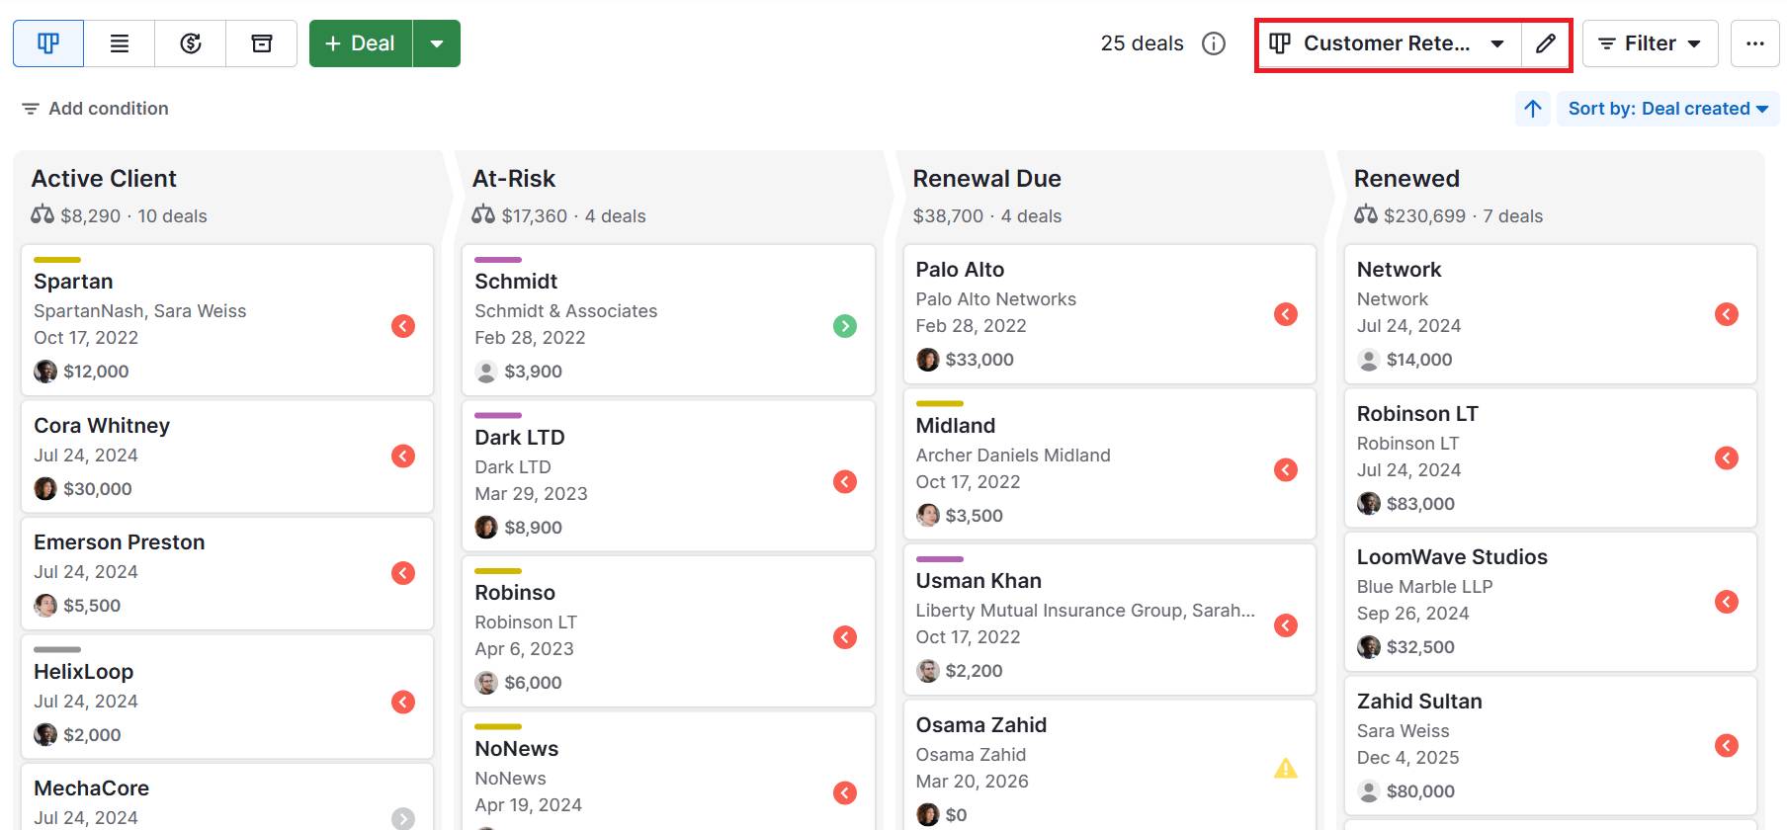The width and height of the screenshot is (1787, 830).
Task: Create a deal with the Deal button
Action: click(360, 43)
